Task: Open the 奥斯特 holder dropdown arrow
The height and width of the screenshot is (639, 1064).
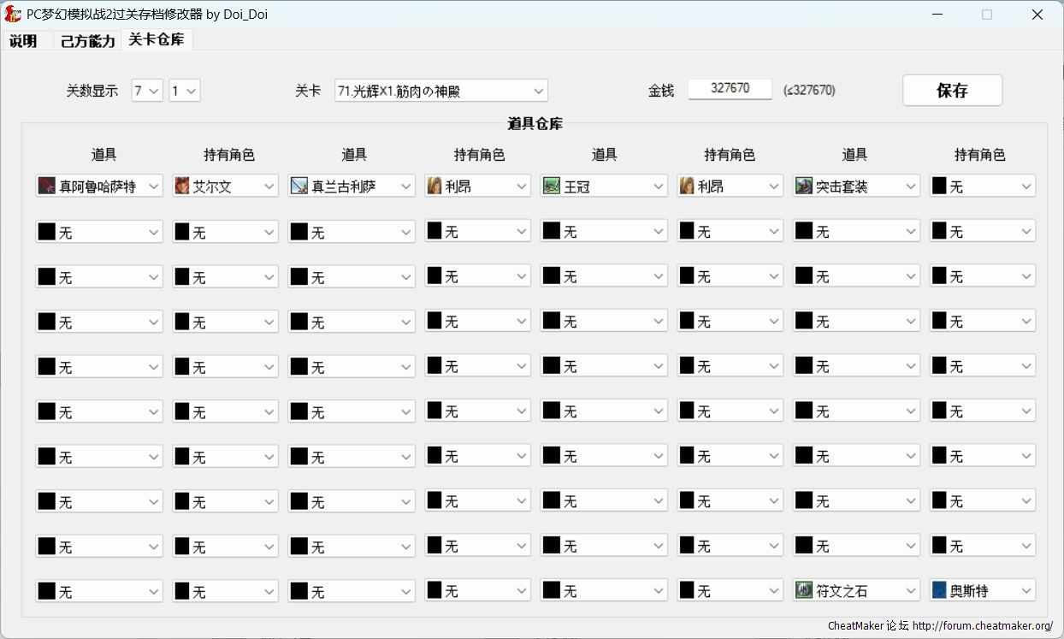Action: (1026, 590)
